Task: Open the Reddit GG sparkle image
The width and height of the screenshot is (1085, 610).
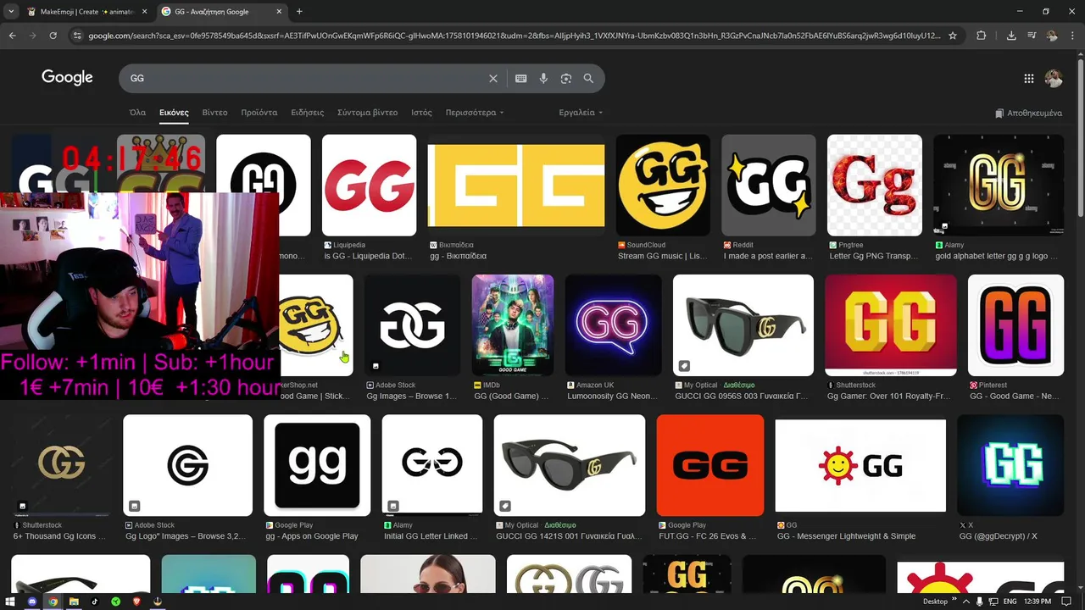Action: point(768,185)
